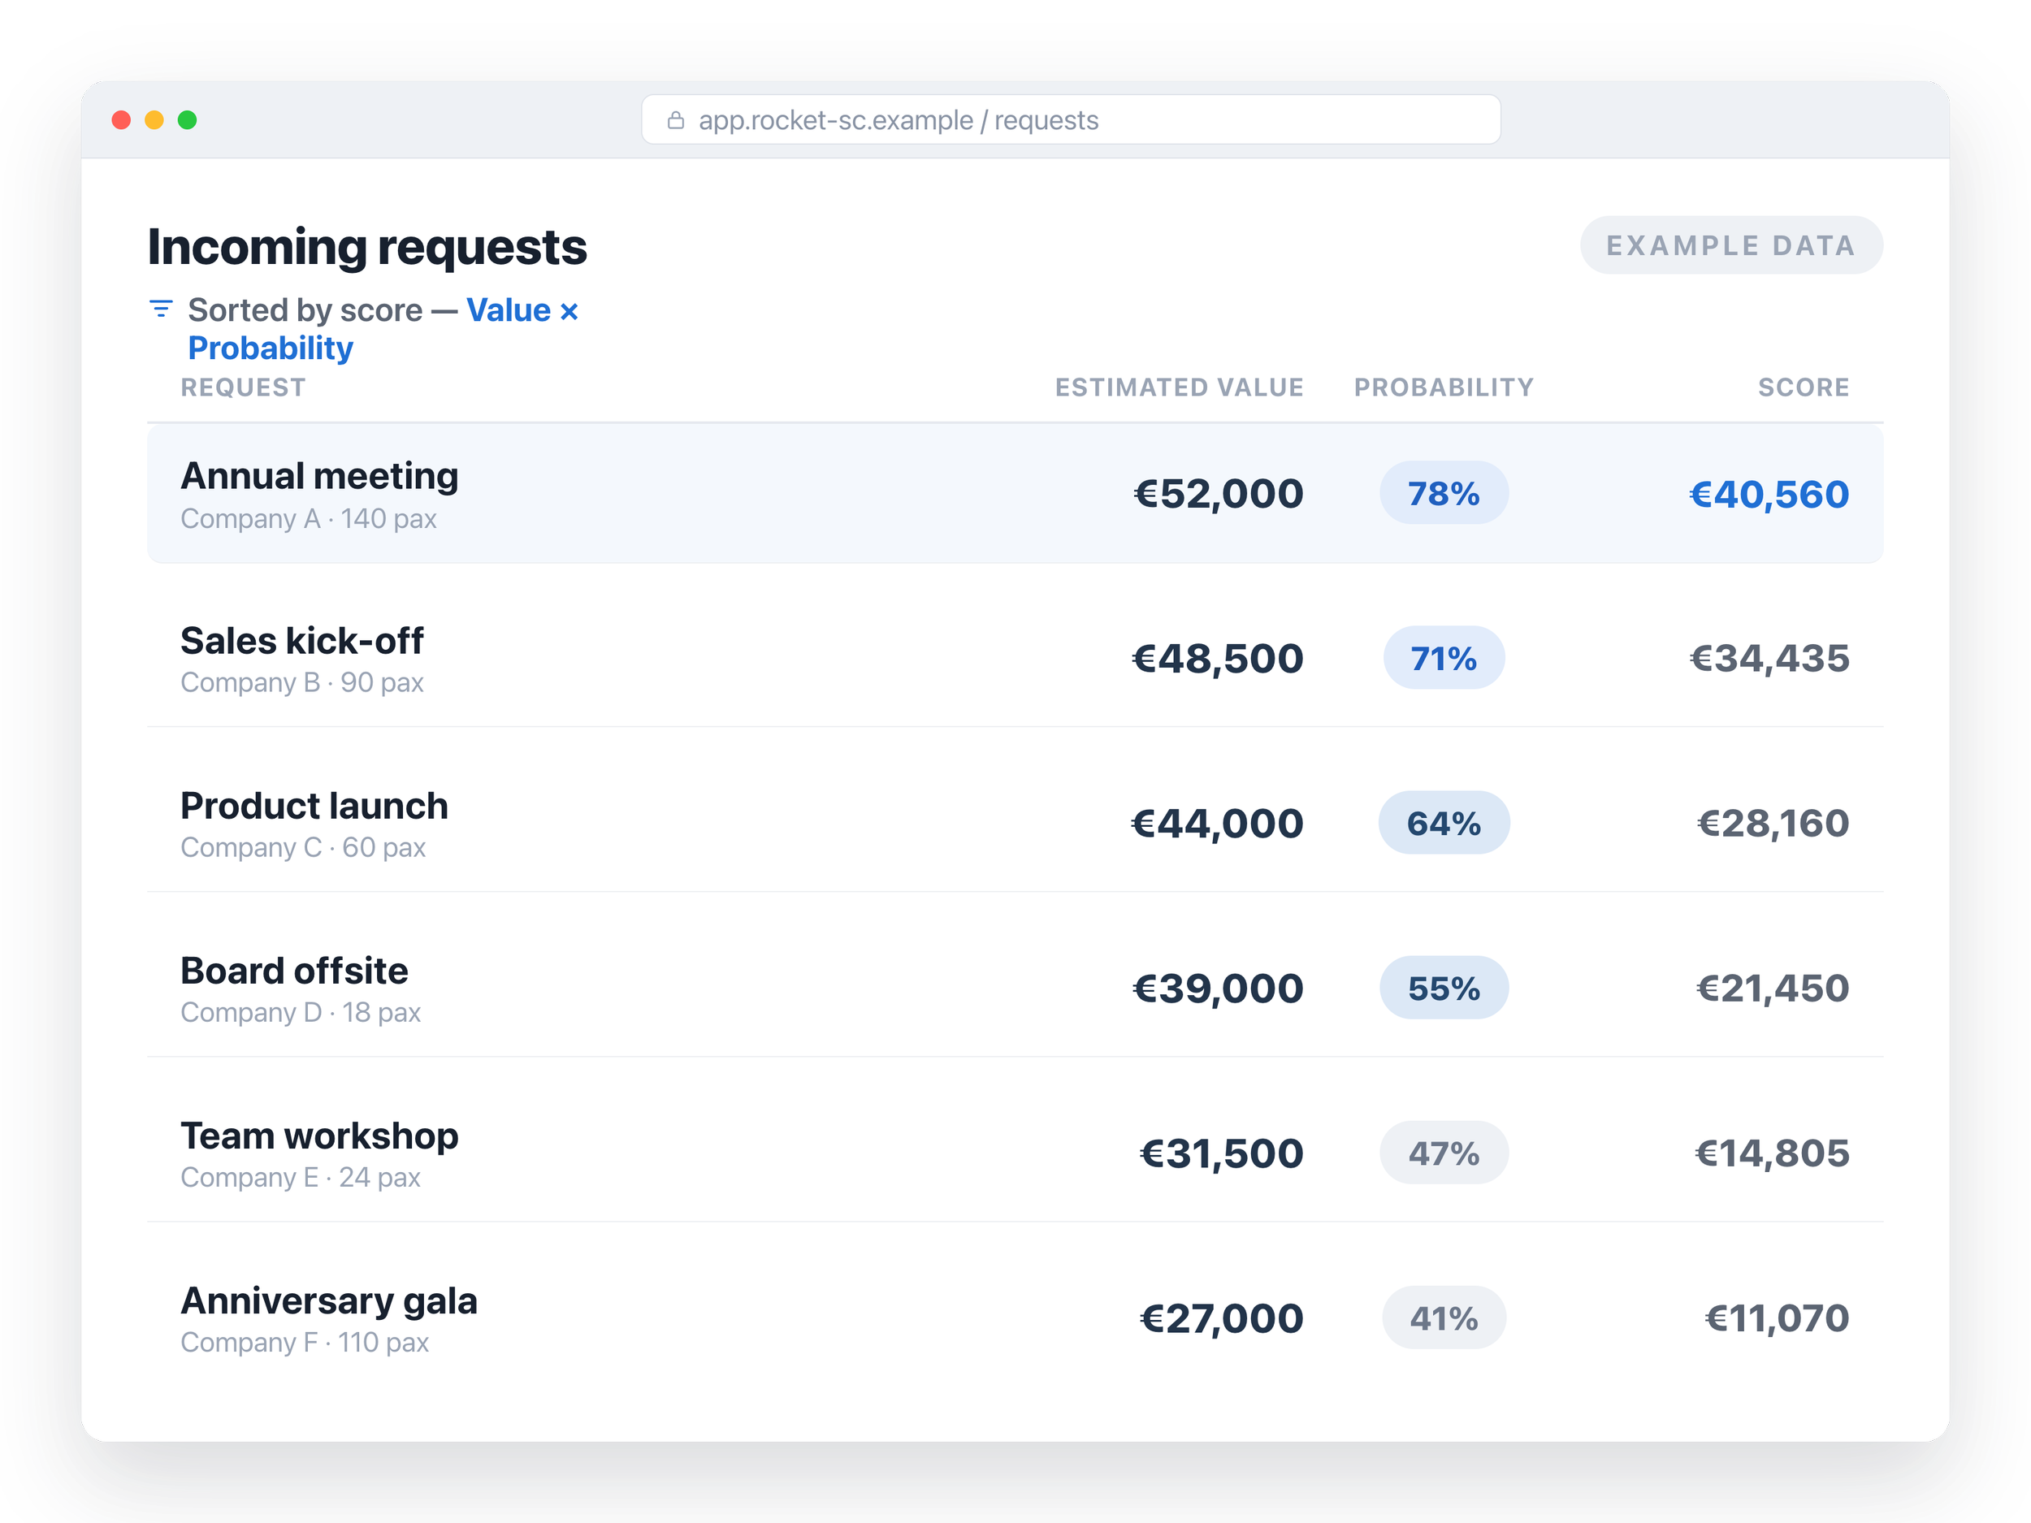The image size is (2031, 1523).
Task: Click Company C · 60 pax subtitle
Action: pos(303,847)
